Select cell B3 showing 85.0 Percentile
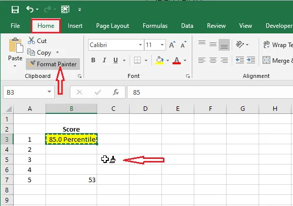Image resolution: width=293 pixels, height=206 pixels. pyautogui.click(x=71, y=139)
